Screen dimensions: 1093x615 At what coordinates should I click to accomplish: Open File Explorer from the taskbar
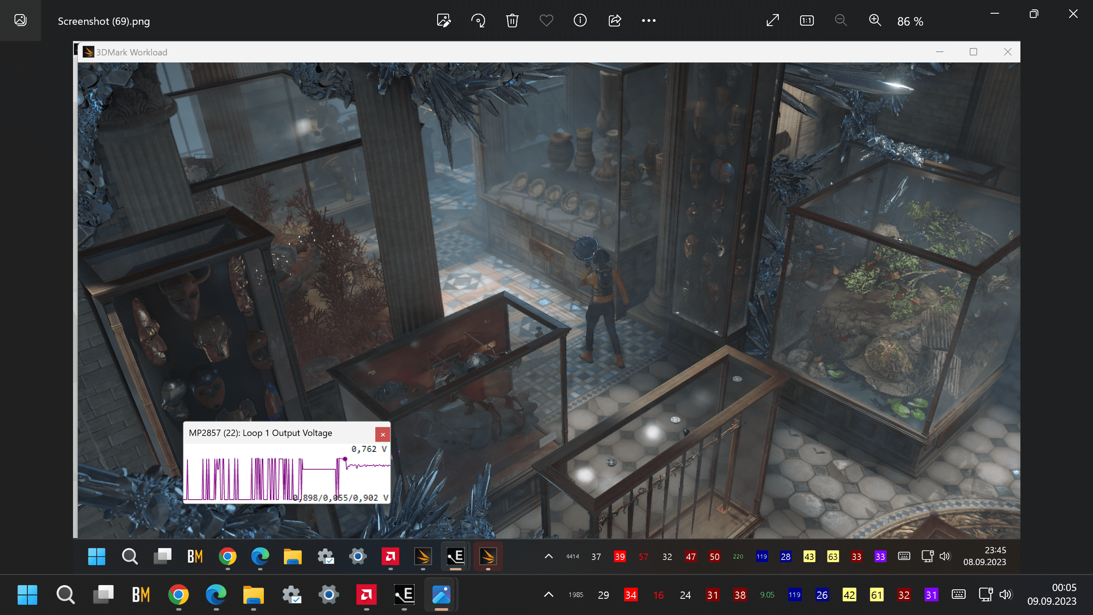tap(254, 594)
